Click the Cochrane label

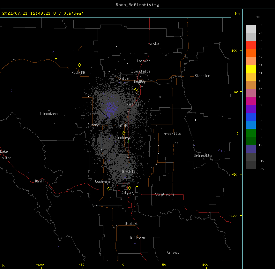click(103, 181)
